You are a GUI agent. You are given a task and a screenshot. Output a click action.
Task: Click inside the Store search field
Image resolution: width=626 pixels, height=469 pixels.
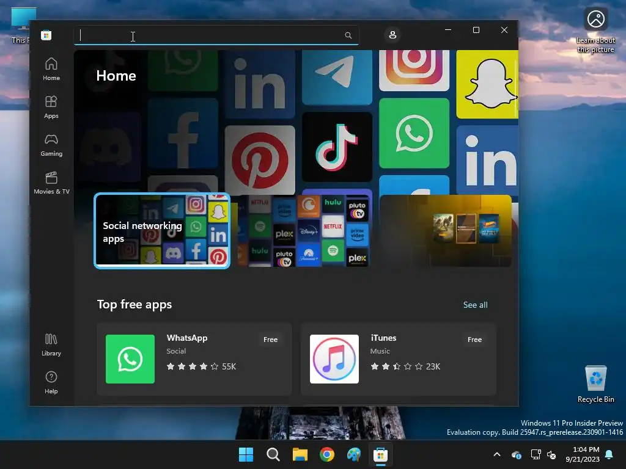click(x=216, y=35)
